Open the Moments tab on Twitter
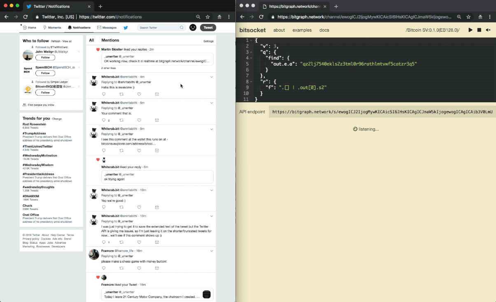Screen dimensions: 496x302 coord(52,28)
